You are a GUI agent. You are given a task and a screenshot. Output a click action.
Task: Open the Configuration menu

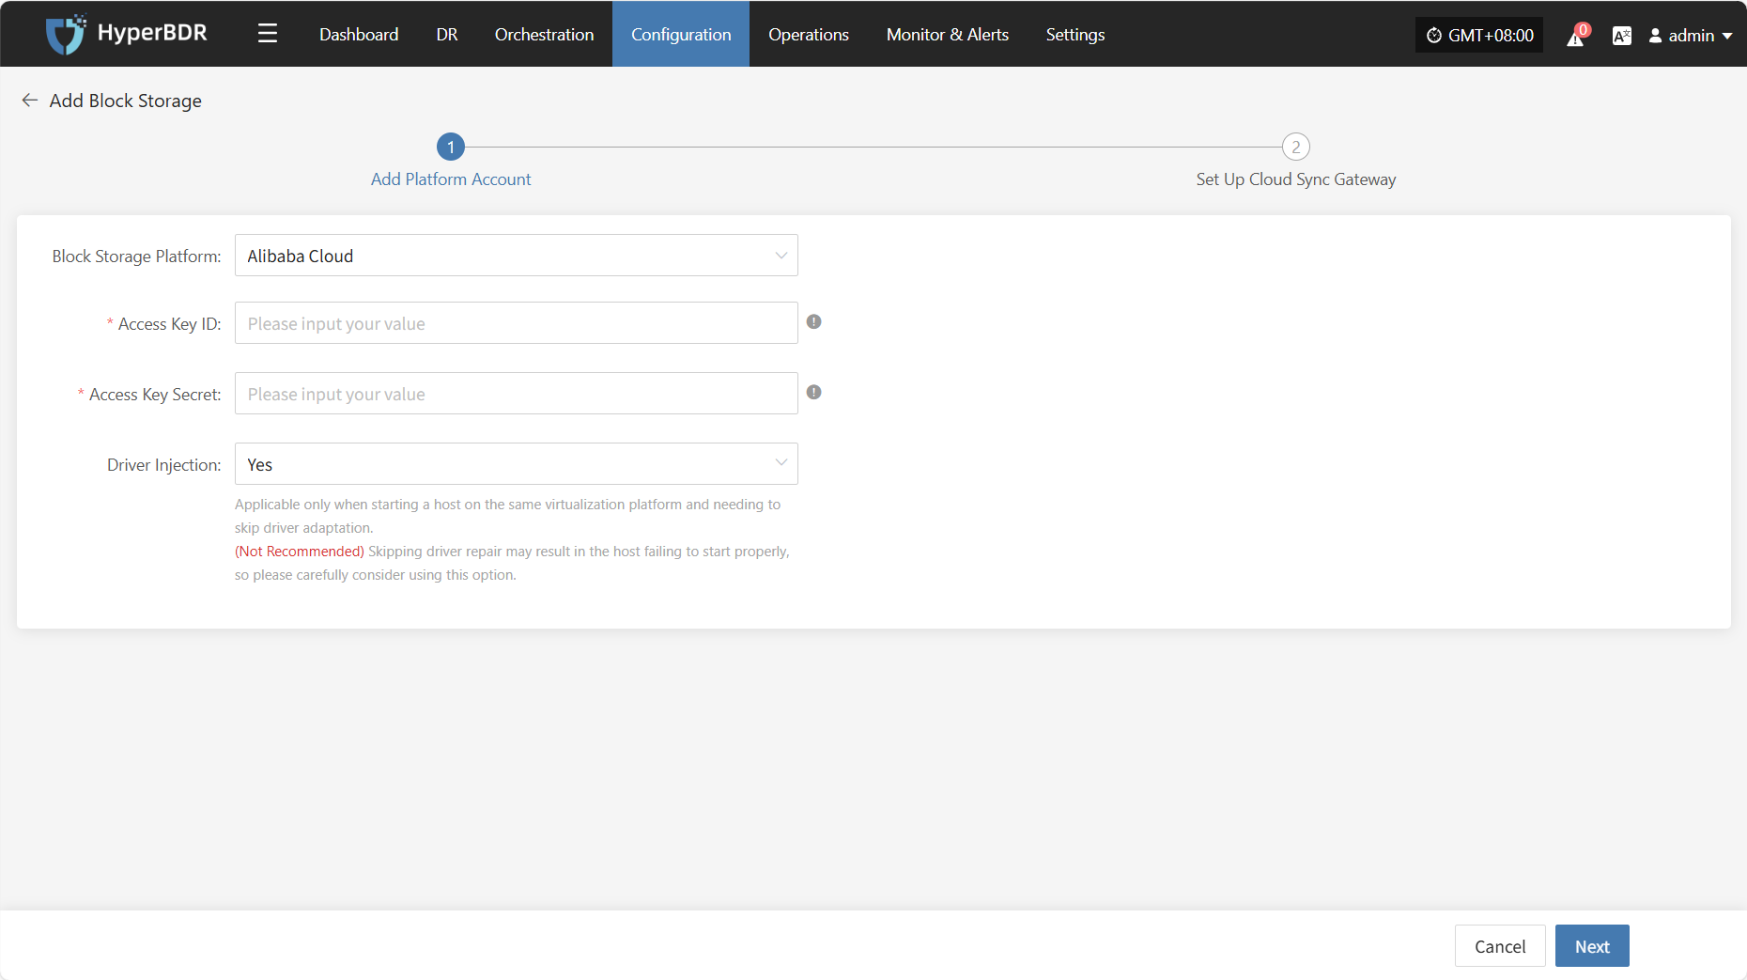681,35
